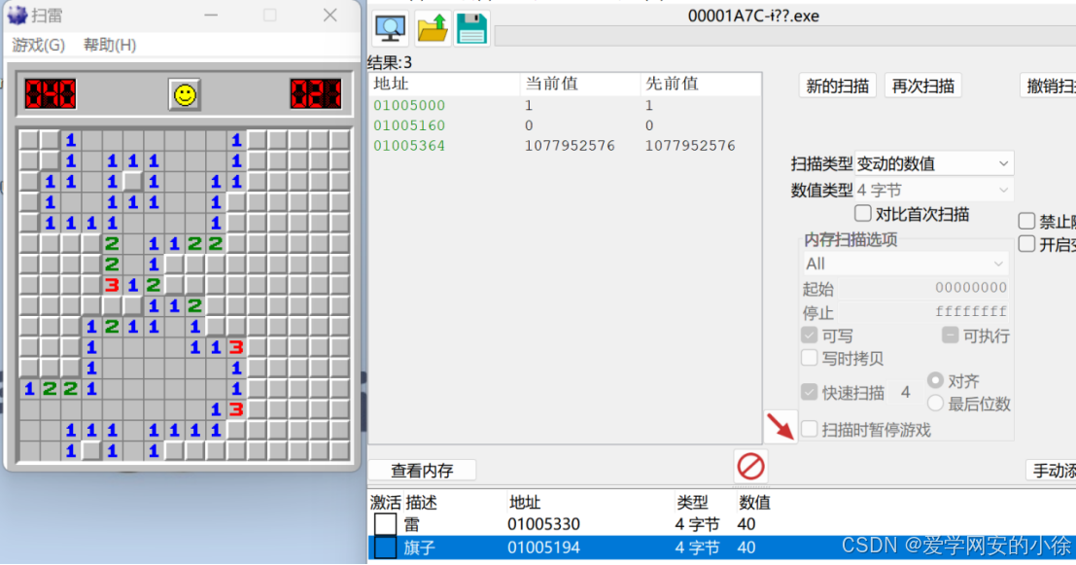This screenshot has height=565, width=1076.
Task: Click the fast scan alignment value field
Action: [905, 392]
